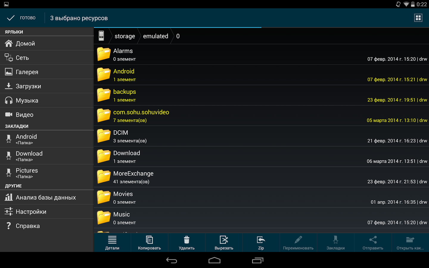Click the Alarms folder name

[123, 51]
